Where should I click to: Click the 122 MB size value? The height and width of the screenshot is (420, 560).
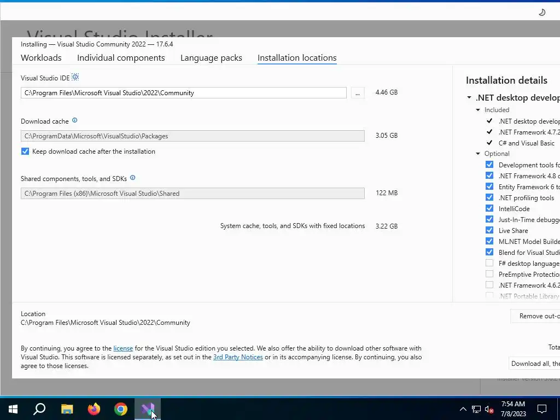(387, 193)
